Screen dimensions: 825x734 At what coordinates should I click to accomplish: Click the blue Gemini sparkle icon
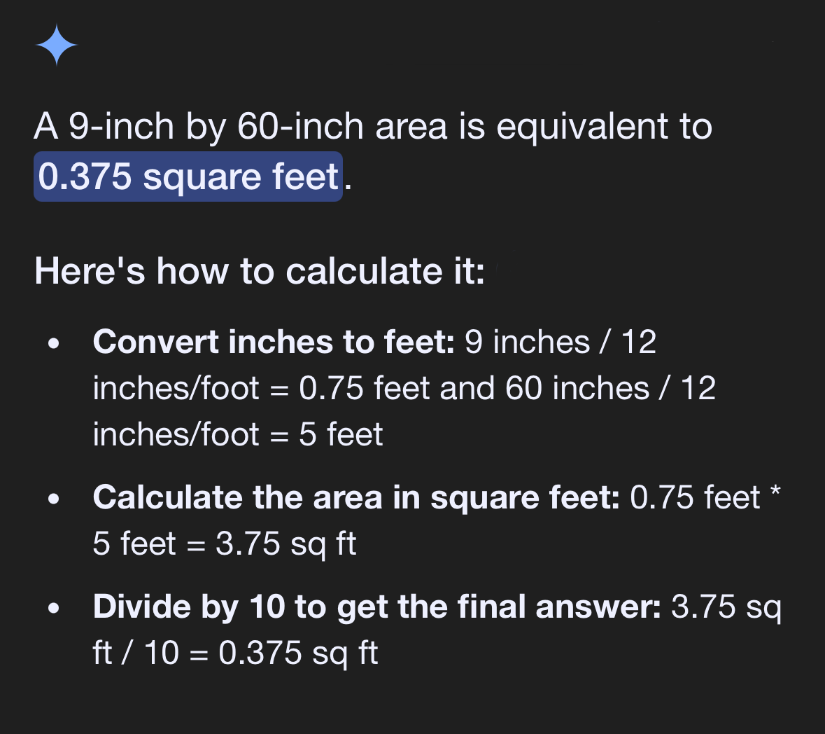click(x=57, y=46)
